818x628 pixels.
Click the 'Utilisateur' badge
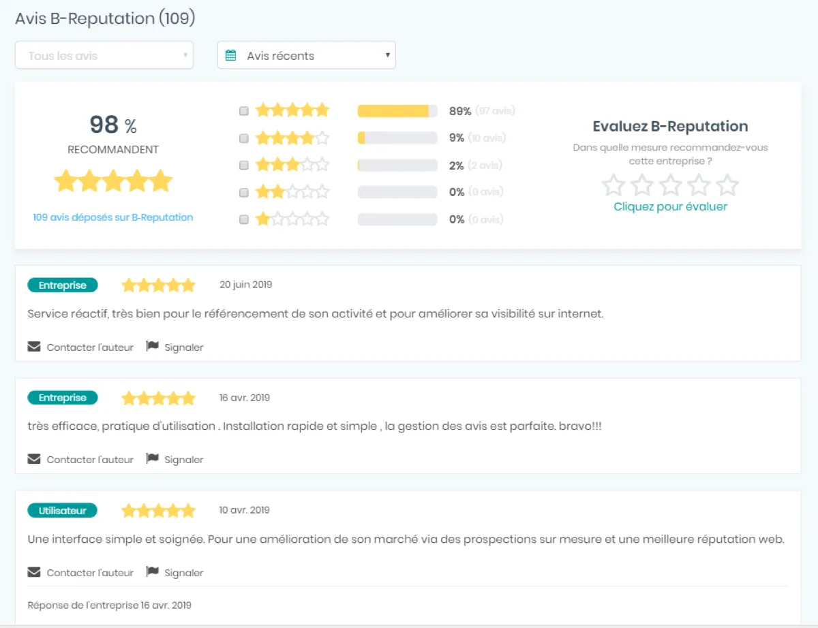63,510
